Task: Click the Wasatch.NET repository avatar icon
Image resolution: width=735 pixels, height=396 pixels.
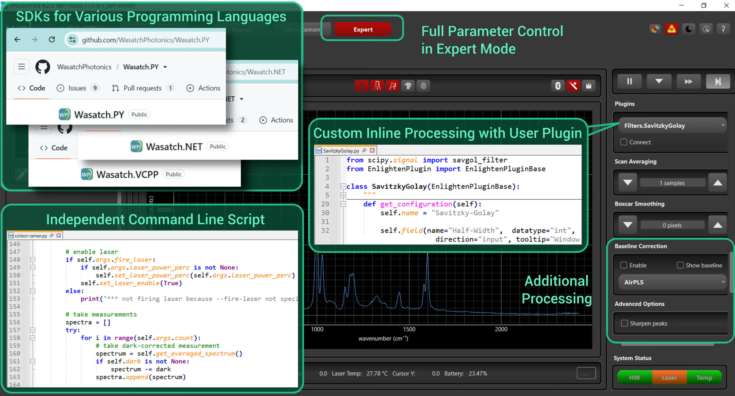Action: click(x=136, y=147)
